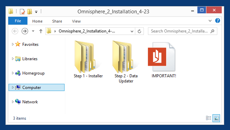The height and width of the screenshot is (130, 230).
Task: Click the New folder icon in title bar
Action: click(x=30, y=11)
